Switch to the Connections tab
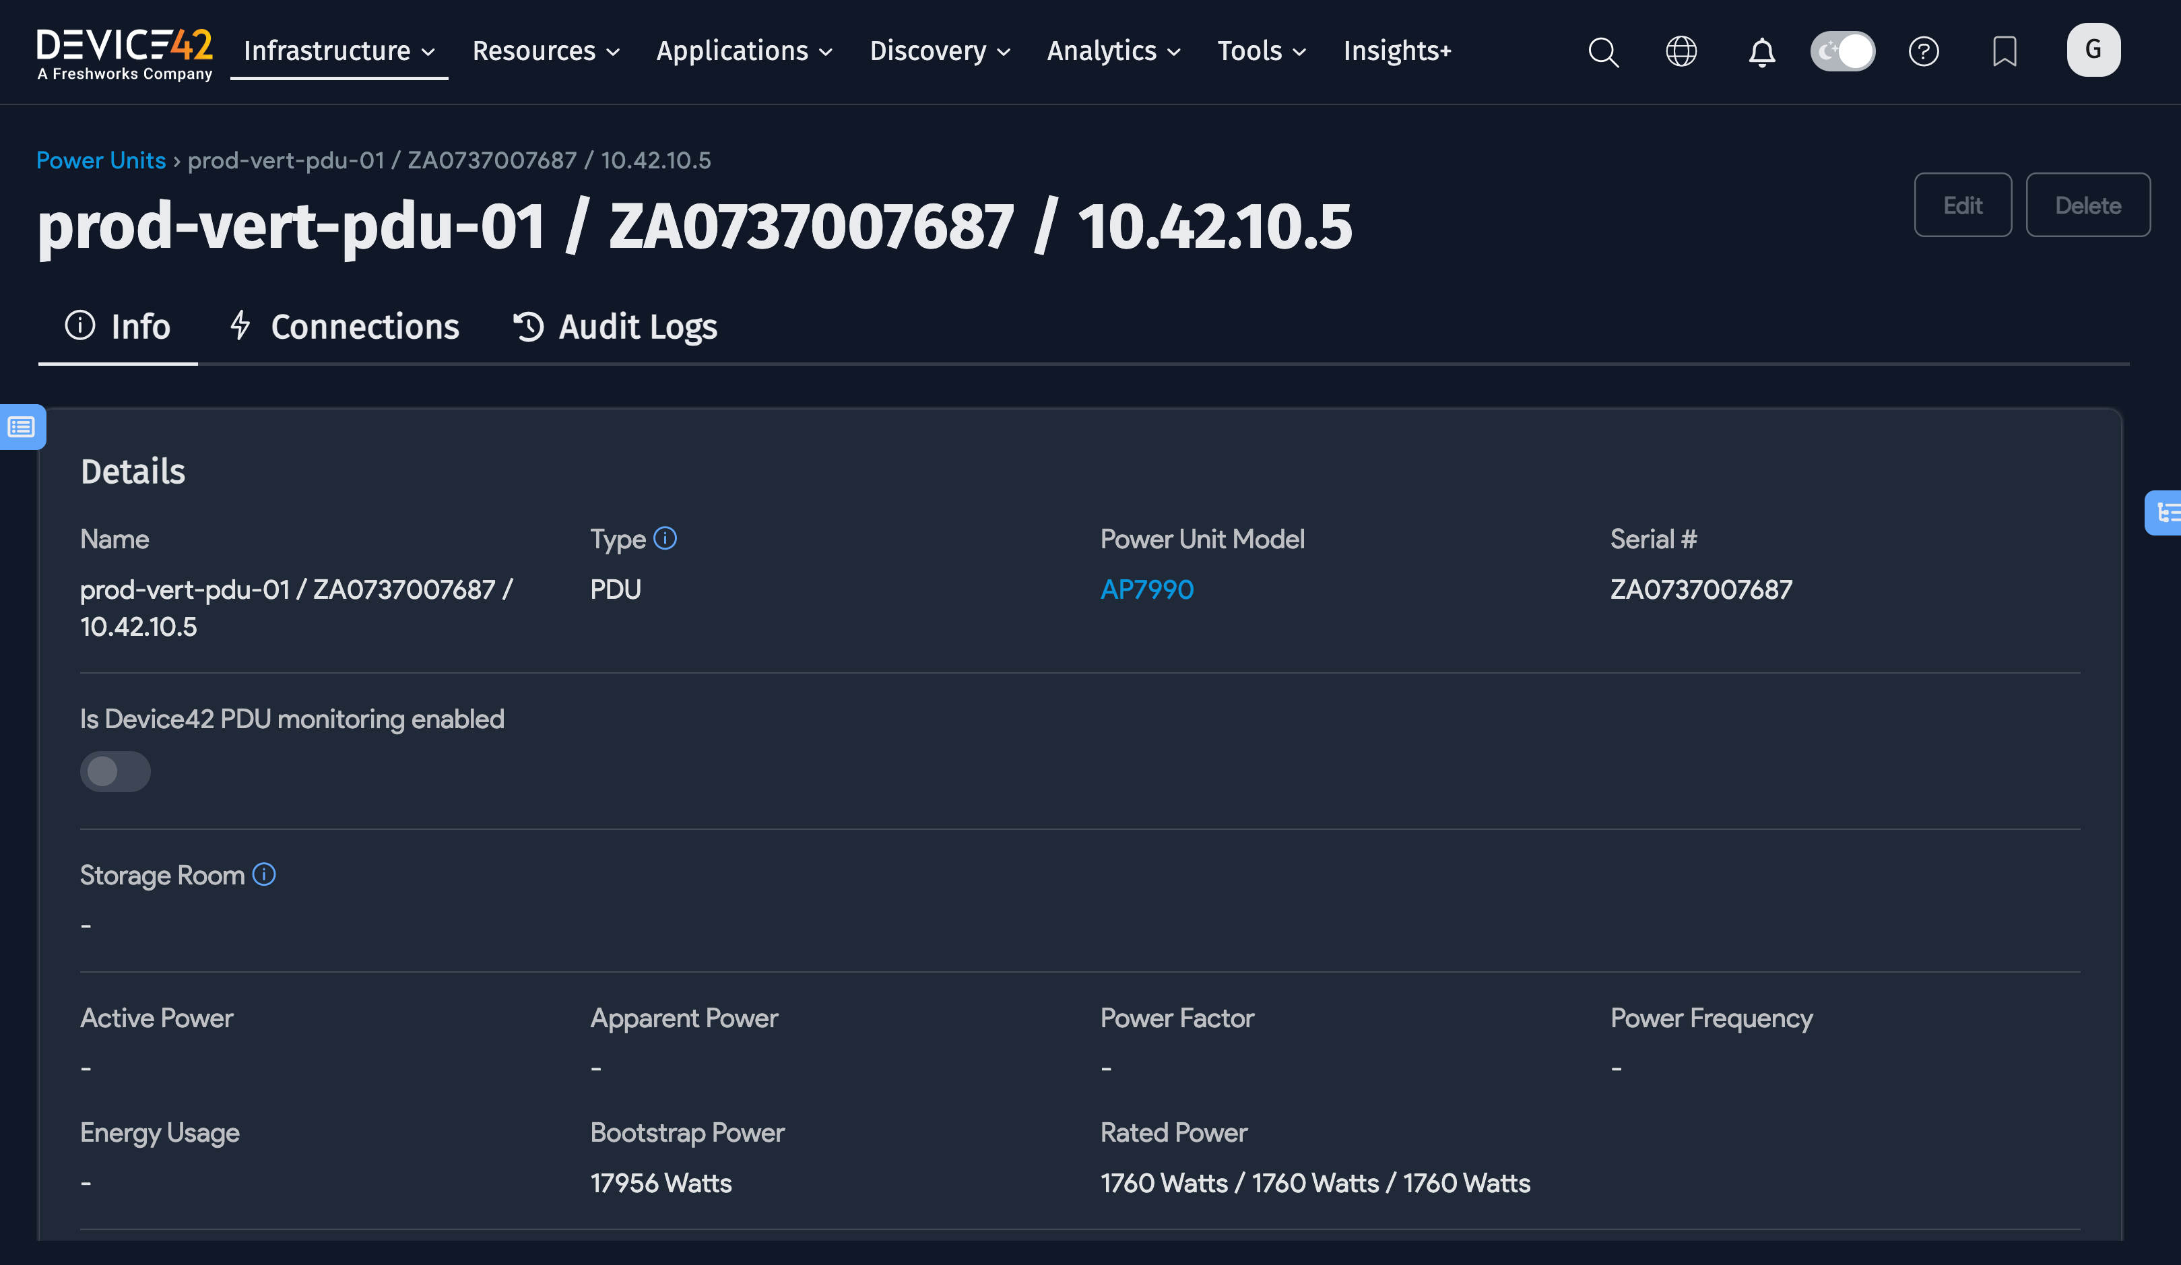Image resolution: width=2181 pixels, height=1265 pixels. [x=344, y=327]
